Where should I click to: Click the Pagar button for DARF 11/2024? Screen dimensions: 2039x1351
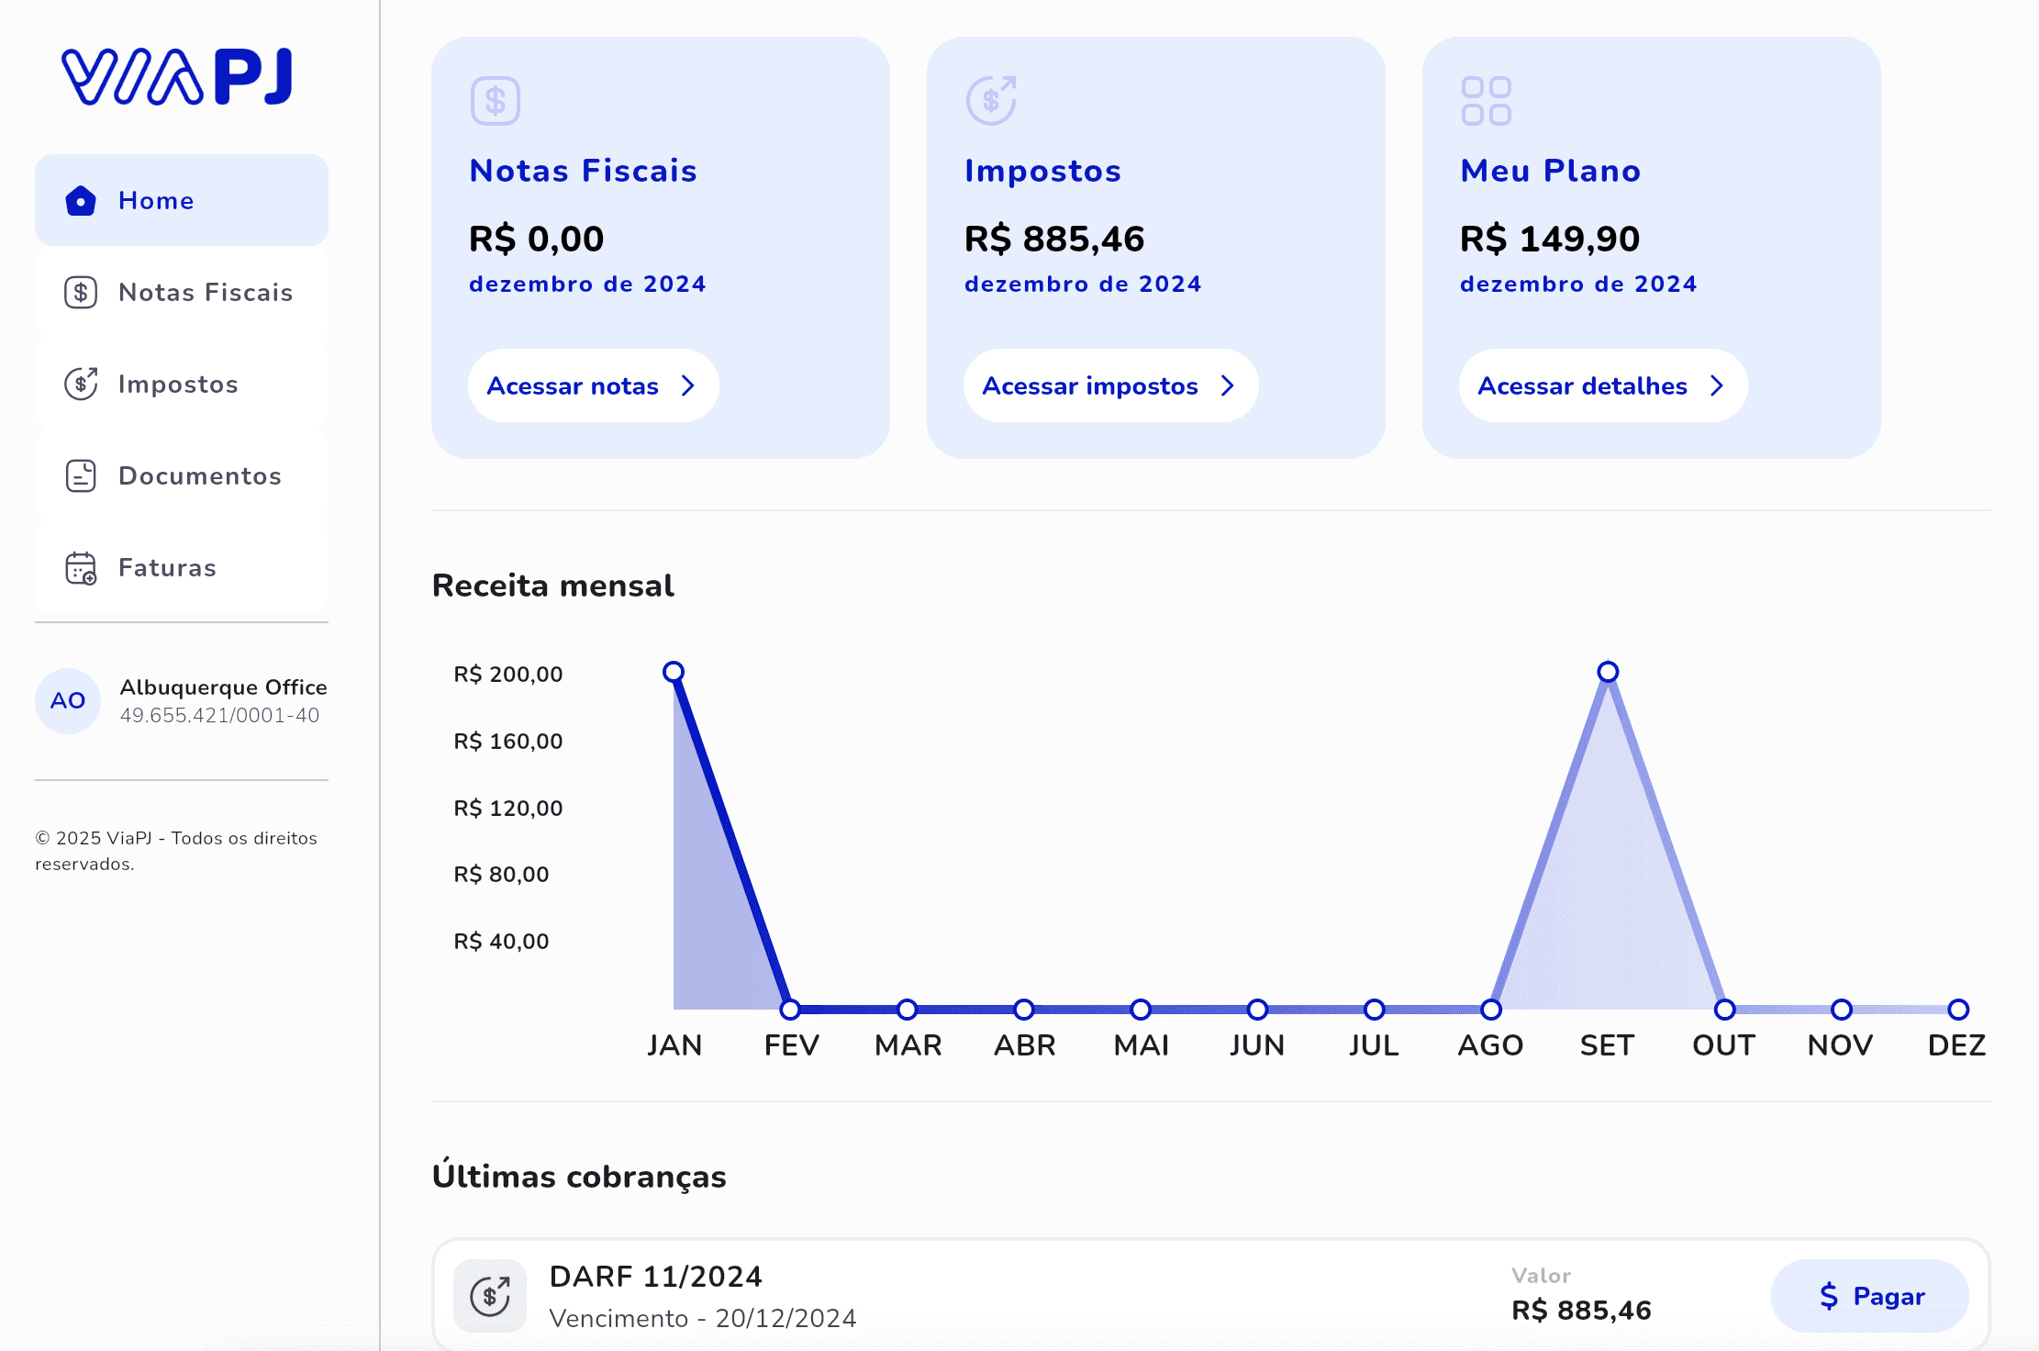pos(1870,1295)
